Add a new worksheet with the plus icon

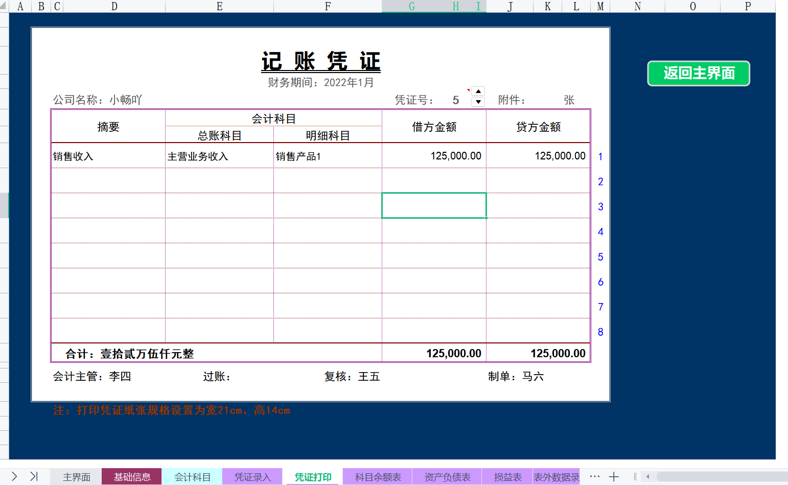pos(615,477)
